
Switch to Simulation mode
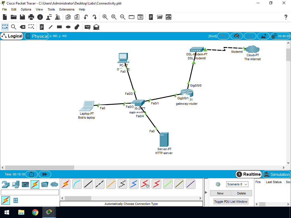277,174
